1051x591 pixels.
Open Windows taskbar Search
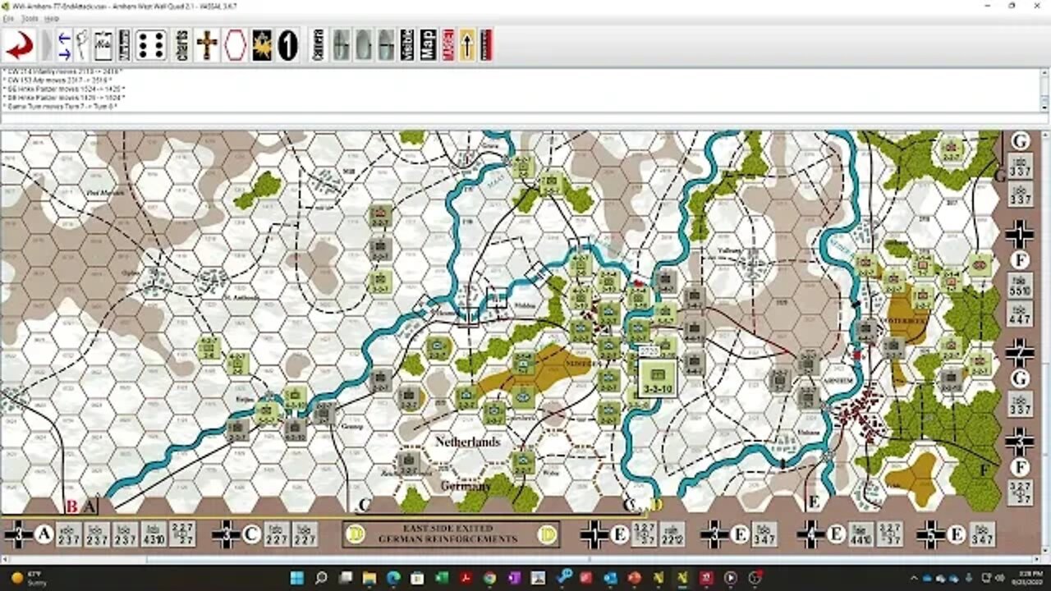pos(321,578)
